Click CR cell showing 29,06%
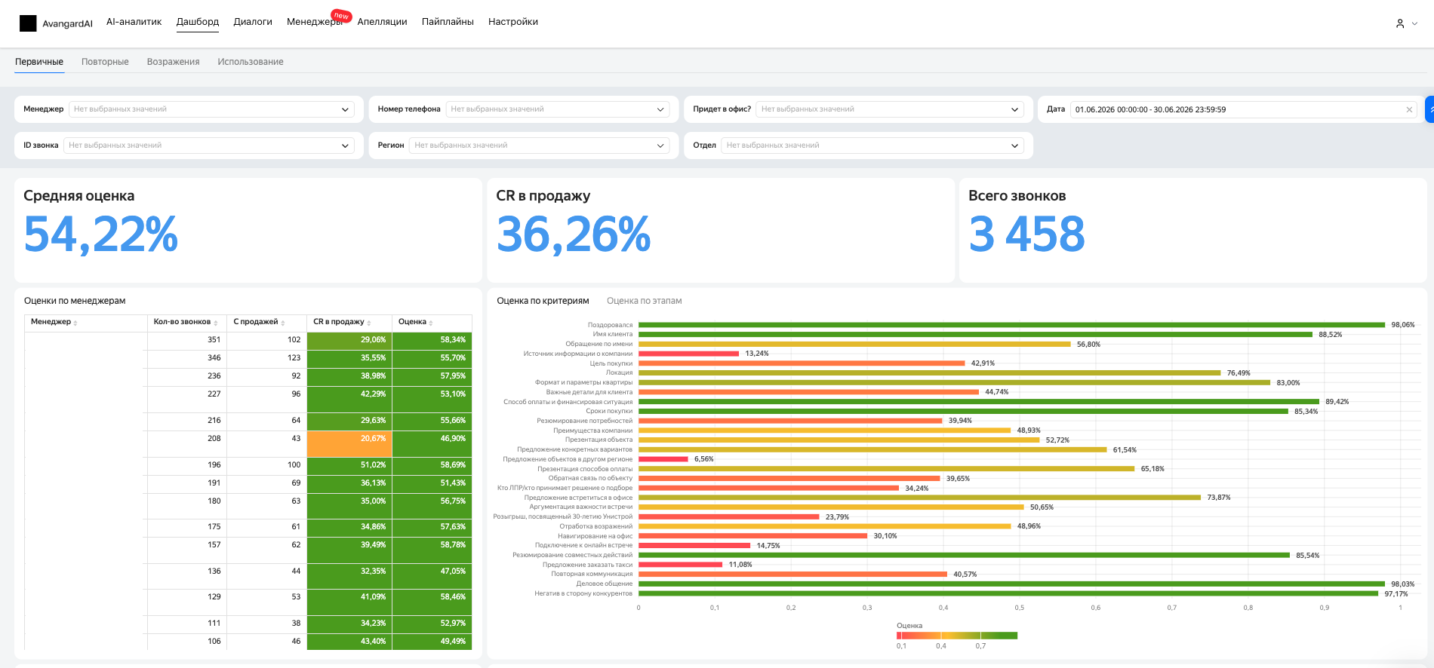Image resolution: width=1434 pixels, height=668 pixels. 349,340
